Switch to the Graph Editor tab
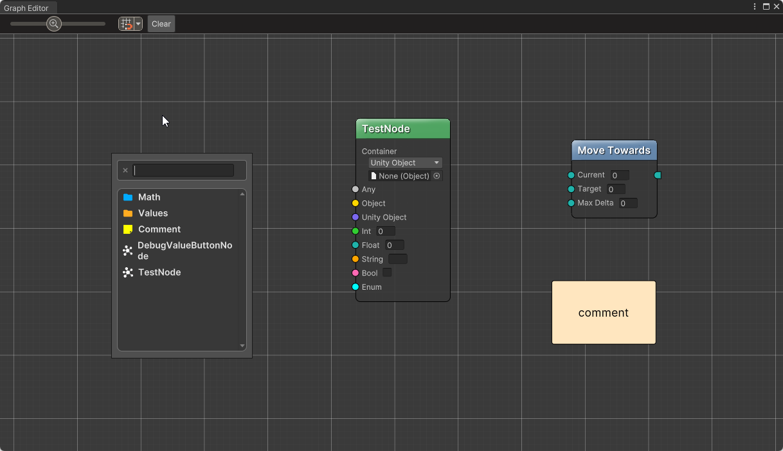Screen dimensions: 783x451 click(26, 8)
